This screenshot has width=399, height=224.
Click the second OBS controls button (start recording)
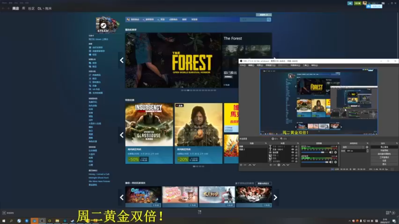pos(384,150)
